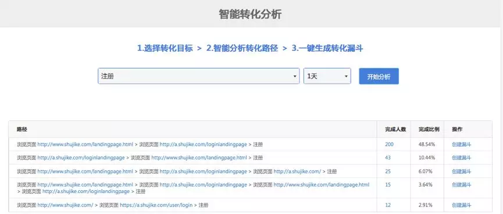
Task: Select step 2.智能分析转化路径
Action: click(x=242, y=48)
